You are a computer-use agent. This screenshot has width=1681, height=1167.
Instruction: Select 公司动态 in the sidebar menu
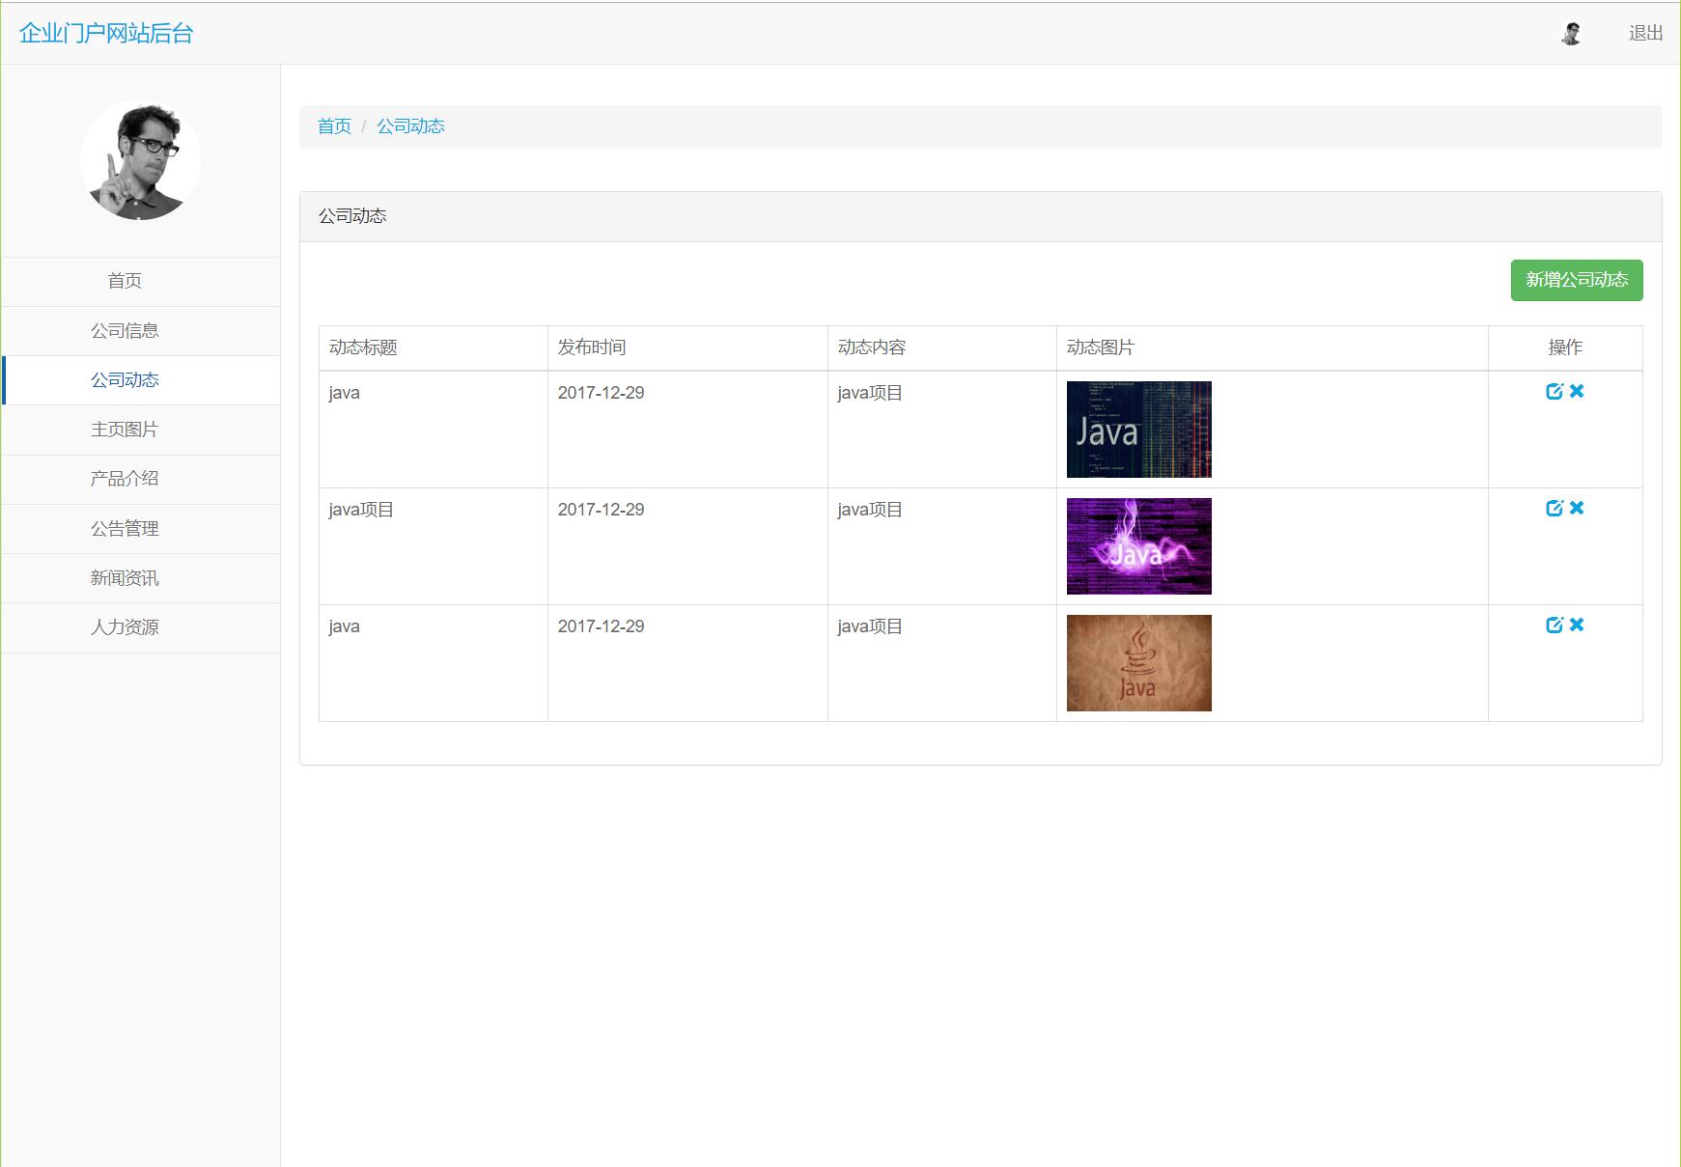(x=141, y=380)
